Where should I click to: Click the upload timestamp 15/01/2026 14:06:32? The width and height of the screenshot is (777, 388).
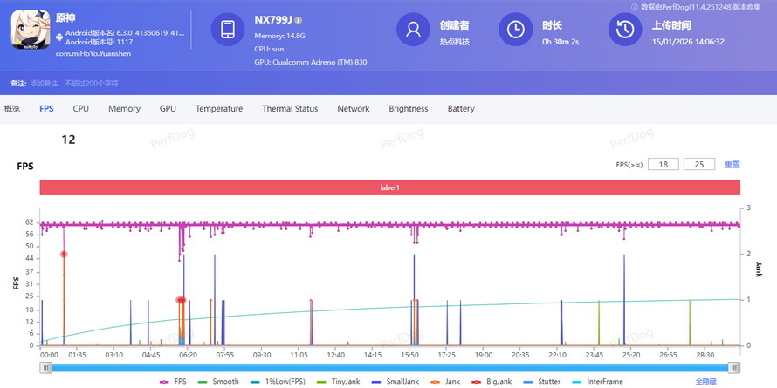pyautogui.click(x=688, y=42)
